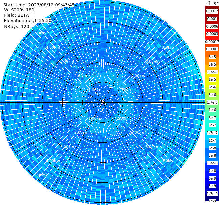This screenshot has height=205, width=219.
Task: Select the '0.001' colorbar tick label
Action: (x=212, y=19)
